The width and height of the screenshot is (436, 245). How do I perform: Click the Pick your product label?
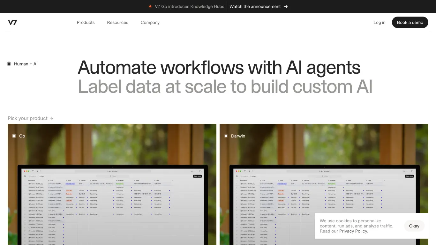click(x=27, y=118)
